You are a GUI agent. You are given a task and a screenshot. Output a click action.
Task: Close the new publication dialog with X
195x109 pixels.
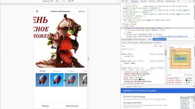[37, 11]
